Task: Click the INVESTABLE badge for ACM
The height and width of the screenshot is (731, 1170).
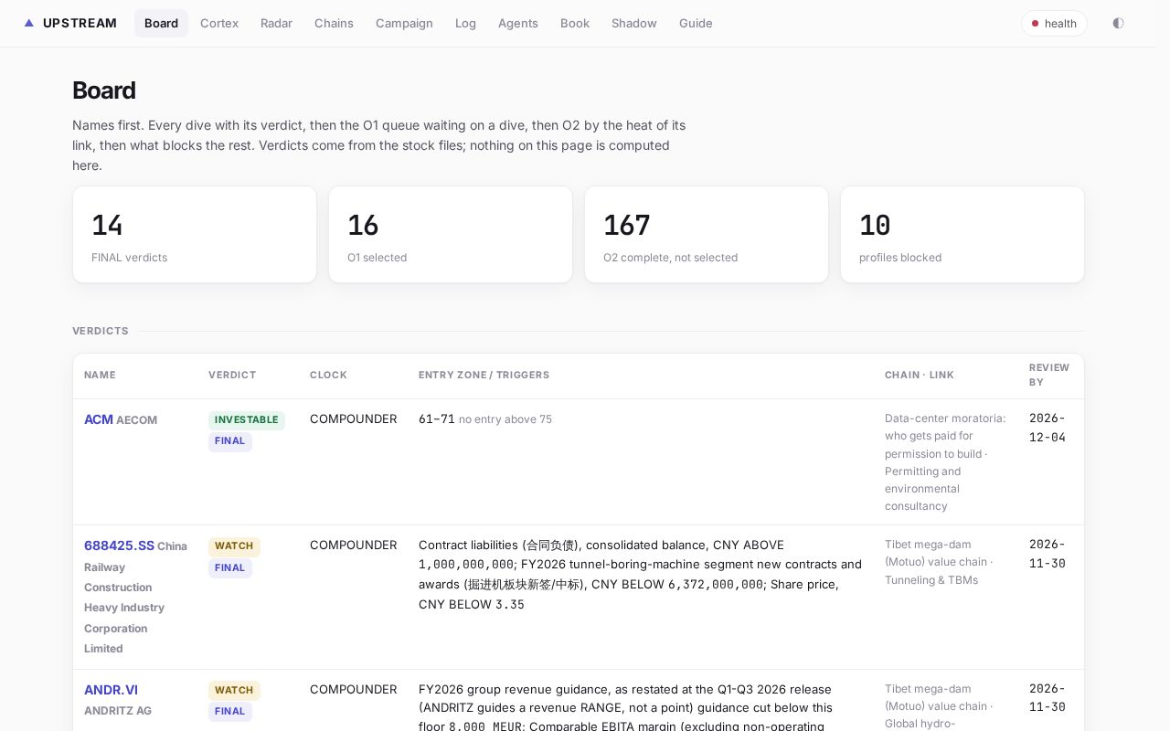Action: [x=247, y=420]
